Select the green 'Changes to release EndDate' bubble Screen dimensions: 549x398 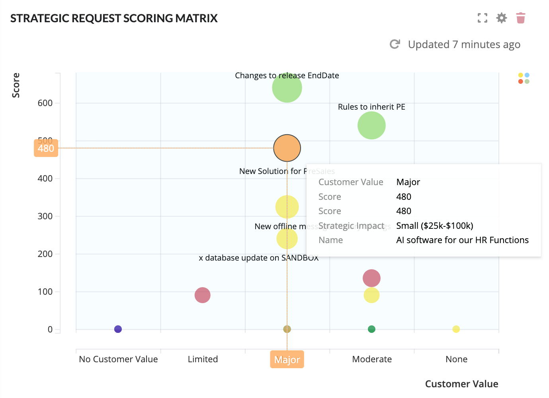point(287,88)
